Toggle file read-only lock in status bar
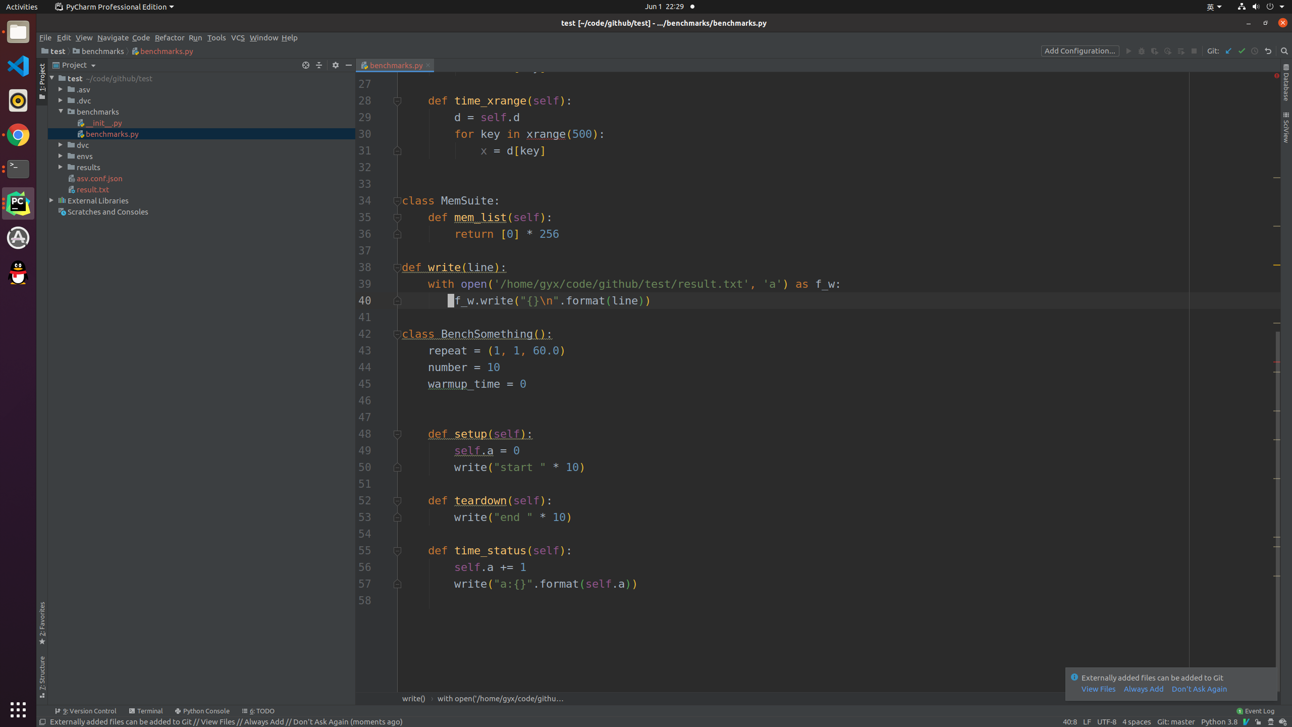 click(x=1259, y=722)
